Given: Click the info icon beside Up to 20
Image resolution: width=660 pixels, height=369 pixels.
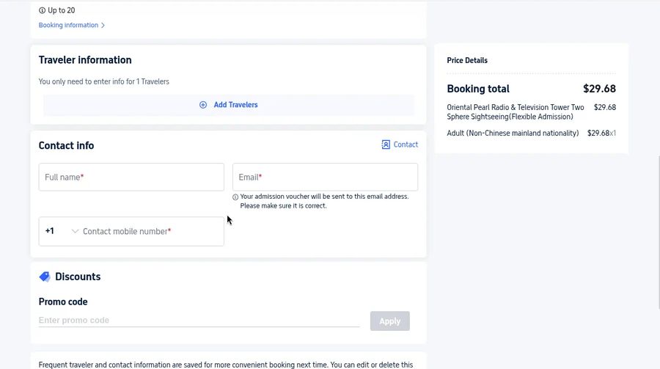Looking at the screenshot, I should tap(42, 10).
